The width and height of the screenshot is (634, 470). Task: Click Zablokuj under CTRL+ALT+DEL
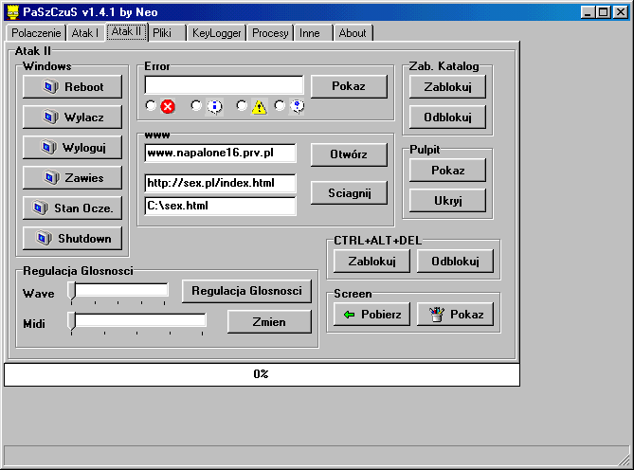[x=371, y=262]
